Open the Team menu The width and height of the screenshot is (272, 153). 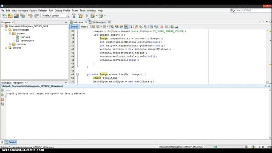[x=75, y=11]
